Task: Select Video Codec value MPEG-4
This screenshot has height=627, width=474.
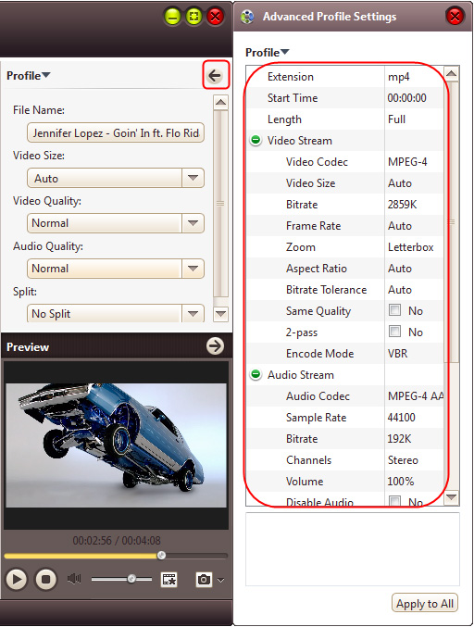Action: coord(407,162)
